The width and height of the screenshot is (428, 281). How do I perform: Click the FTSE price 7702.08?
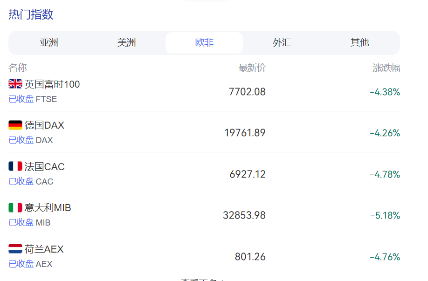(247, 92)
